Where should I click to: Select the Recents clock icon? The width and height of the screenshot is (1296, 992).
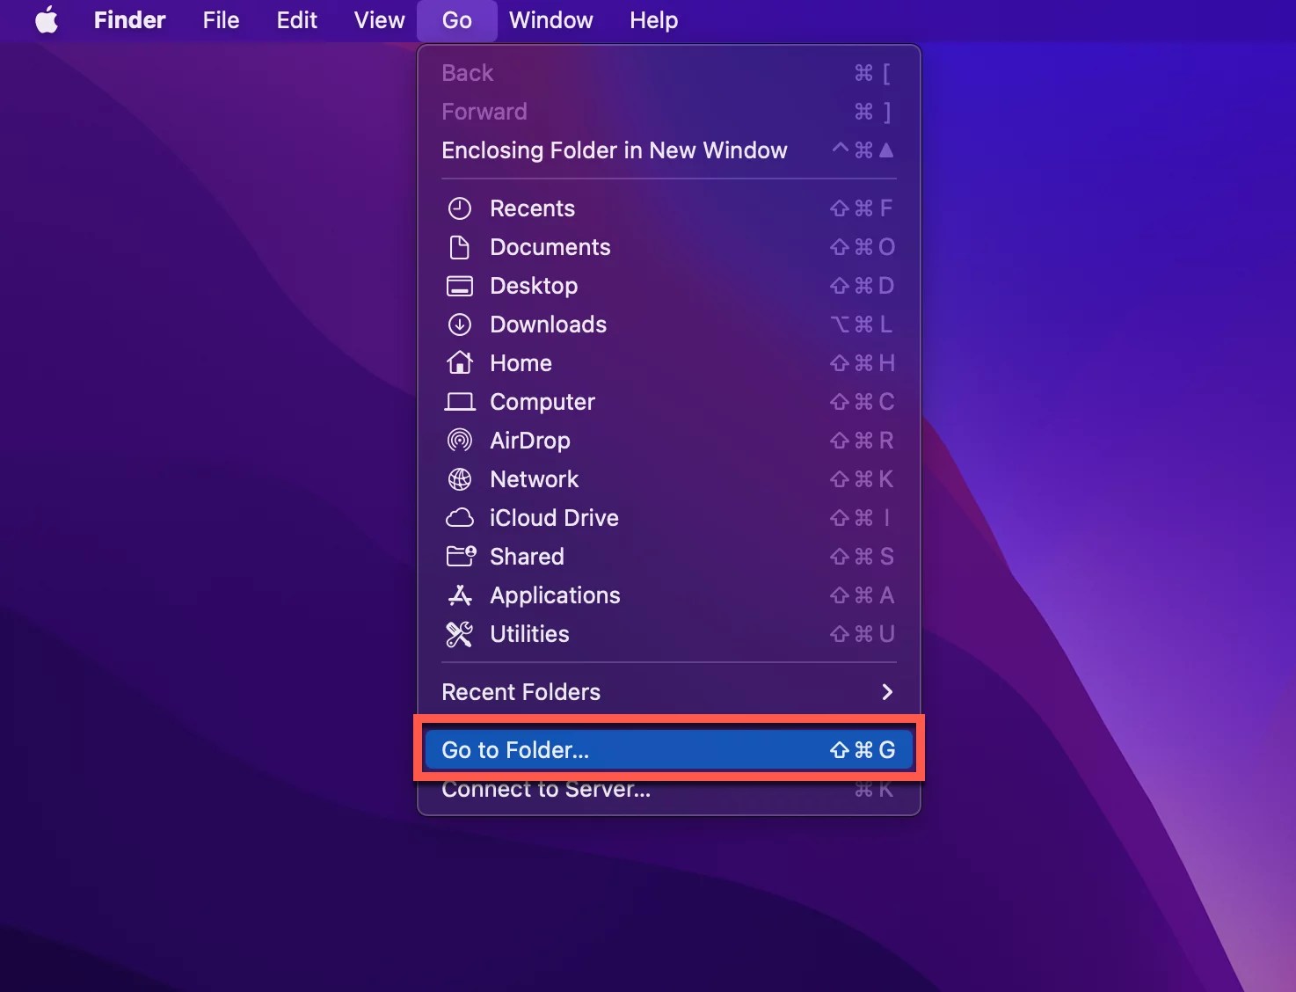point(460,208)
